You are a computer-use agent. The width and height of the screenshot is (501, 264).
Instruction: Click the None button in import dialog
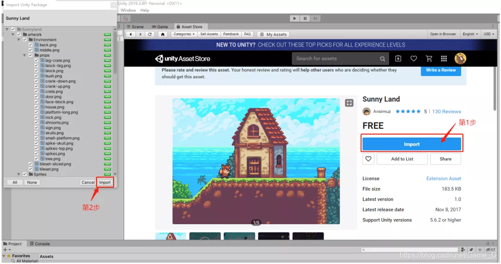click(x=32, y=182)
